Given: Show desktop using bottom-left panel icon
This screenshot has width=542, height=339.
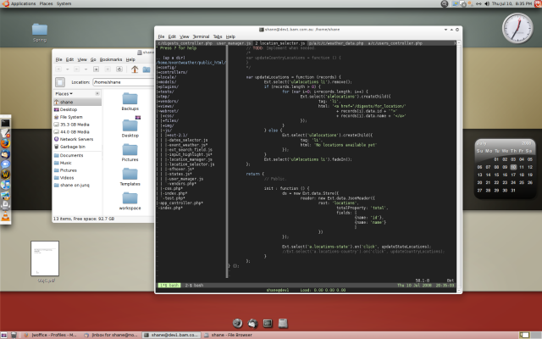Looking at the screenshot, I should tap(4, 335).
